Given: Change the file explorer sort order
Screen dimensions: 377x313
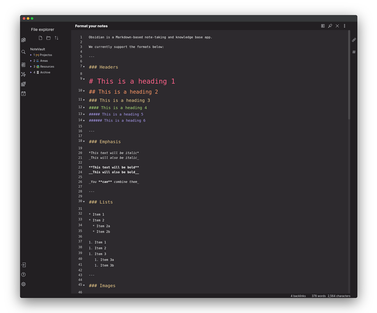Looking at the screenshot, I should (x=56, y=38).
